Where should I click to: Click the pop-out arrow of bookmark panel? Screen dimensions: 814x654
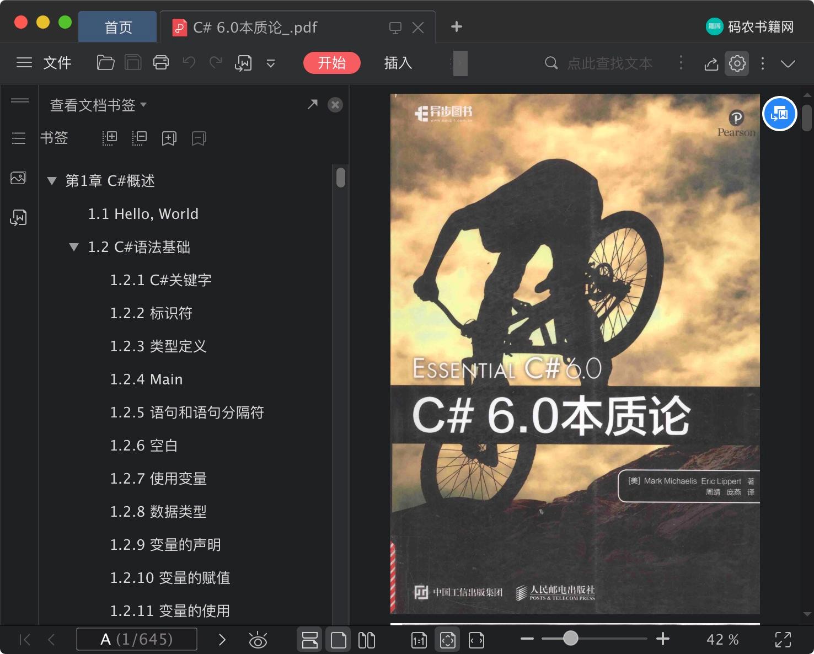pyautogui.click(x=313, y=104)
